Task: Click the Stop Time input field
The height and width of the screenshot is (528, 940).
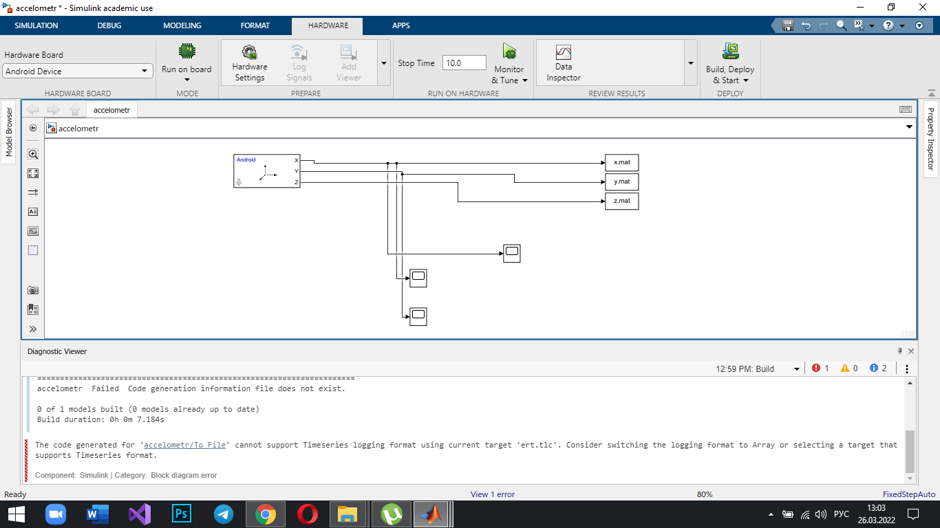Action: pos(464,63)
